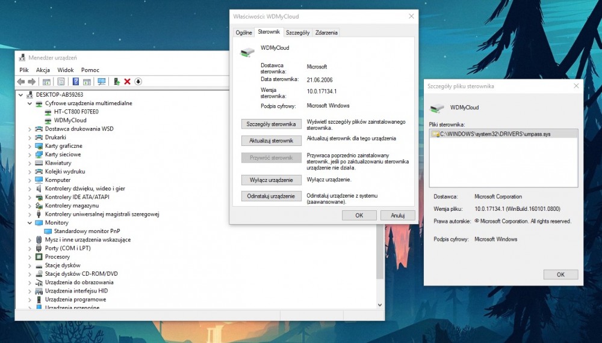This screenshot has width=602, height=343.
Task: Click the HT-CT800 F07EE0 device icon
Action: tap(48, 112)
